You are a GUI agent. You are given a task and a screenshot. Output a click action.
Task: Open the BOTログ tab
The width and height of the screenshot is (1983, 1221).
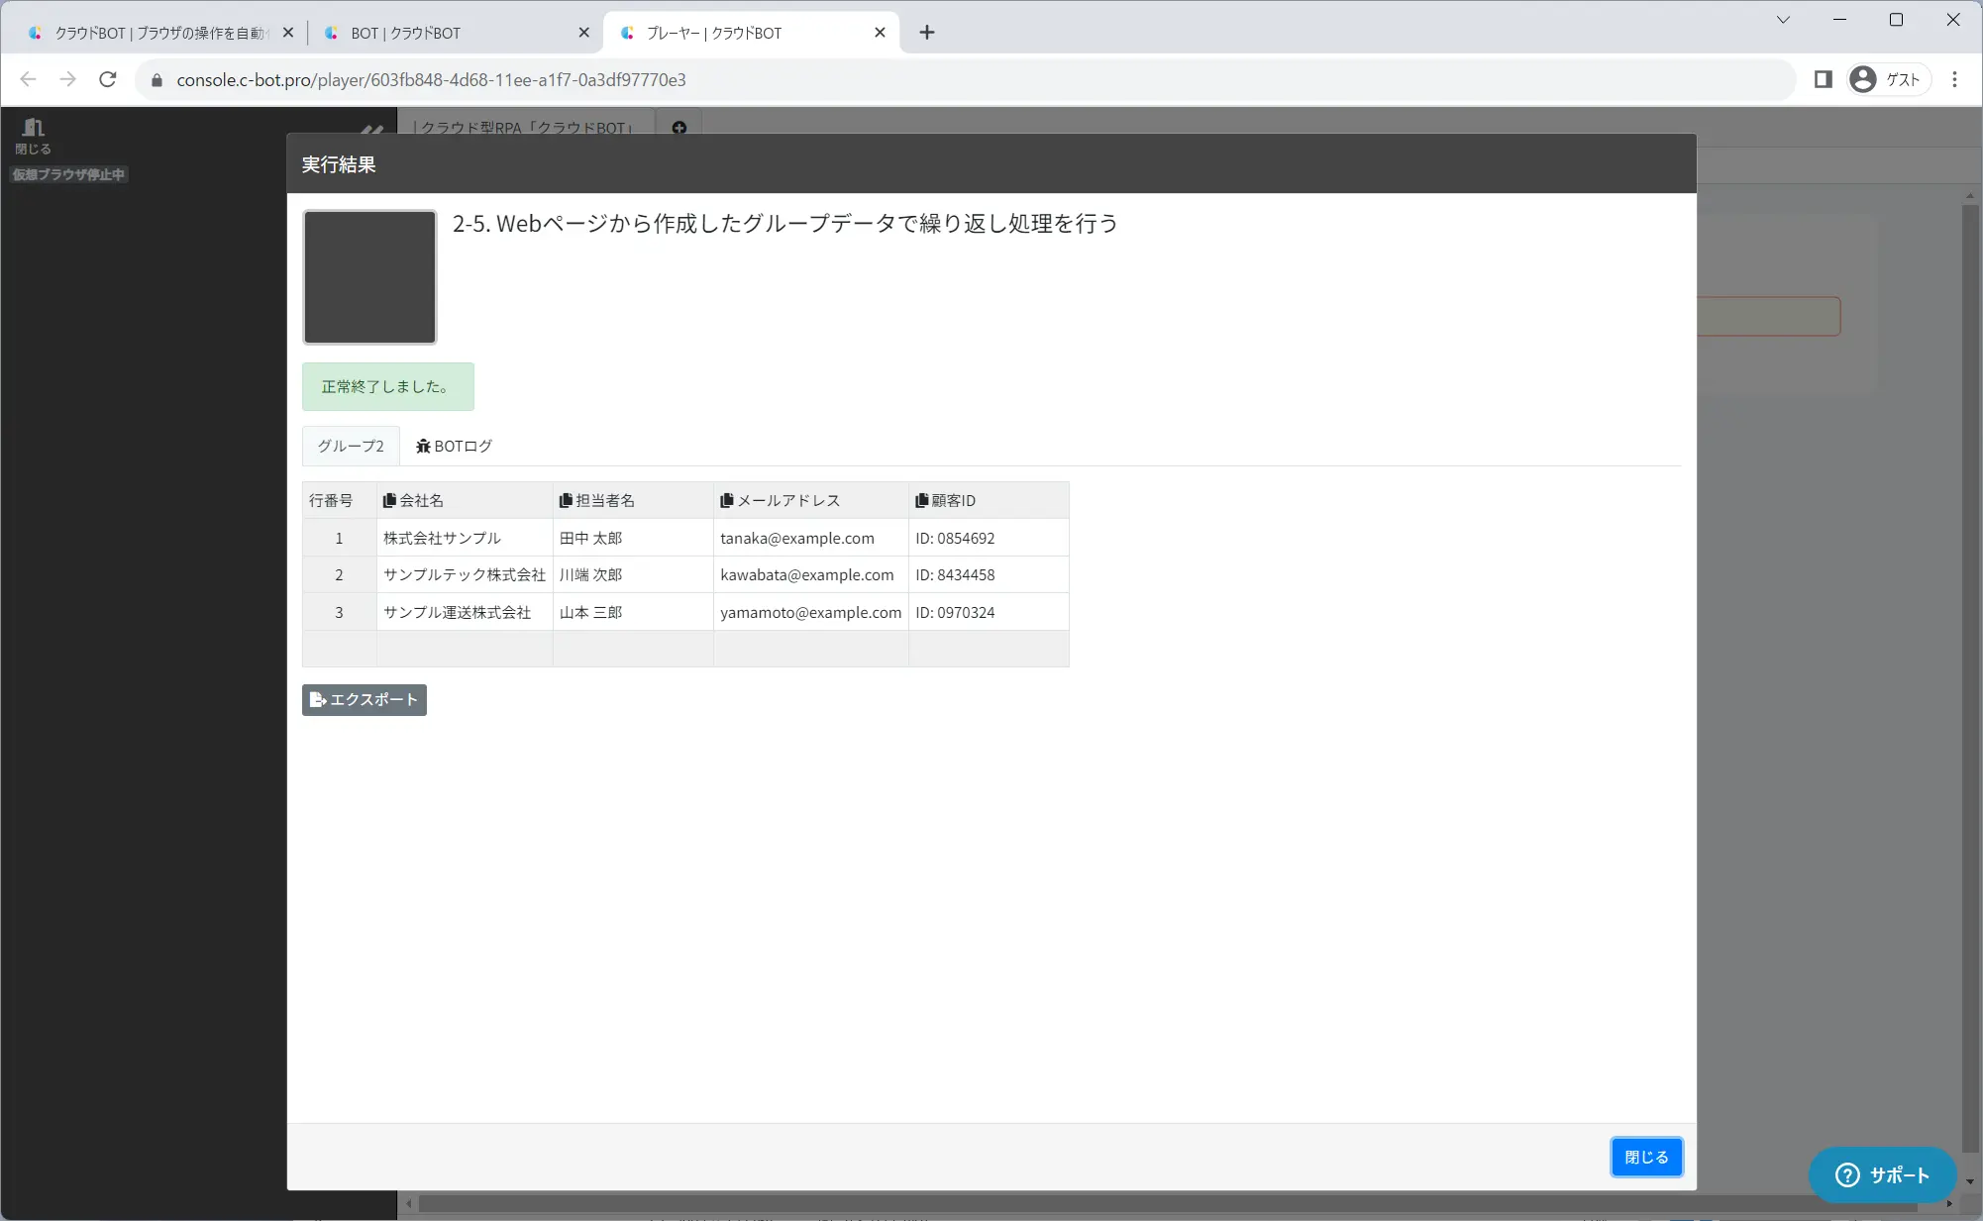[454, 446]
